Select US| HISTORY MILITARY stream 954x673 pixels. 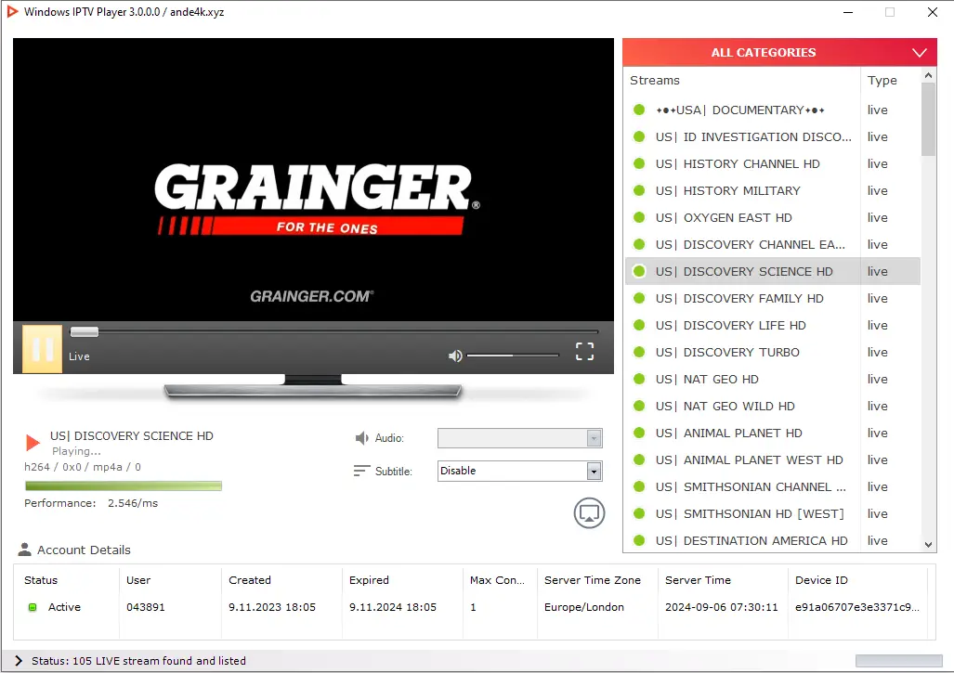(772, 191)
